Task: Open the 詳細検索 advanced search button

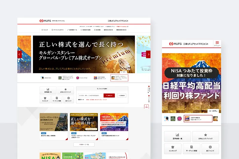Action: point(122,95)
